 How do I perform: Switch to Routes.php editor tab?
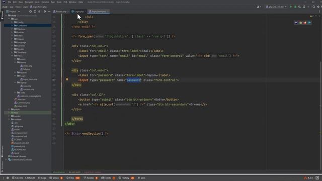[60, 12]
